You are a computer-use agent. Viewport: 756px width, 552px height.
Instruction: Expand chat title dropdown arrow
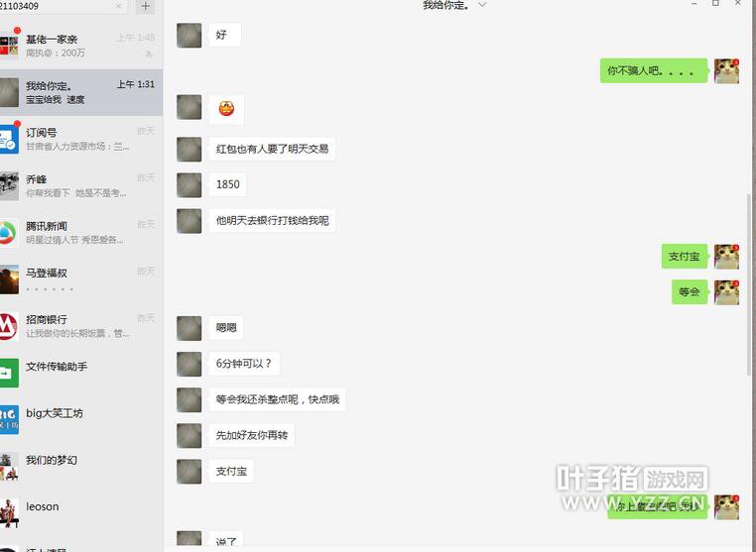tap(482, 5)
